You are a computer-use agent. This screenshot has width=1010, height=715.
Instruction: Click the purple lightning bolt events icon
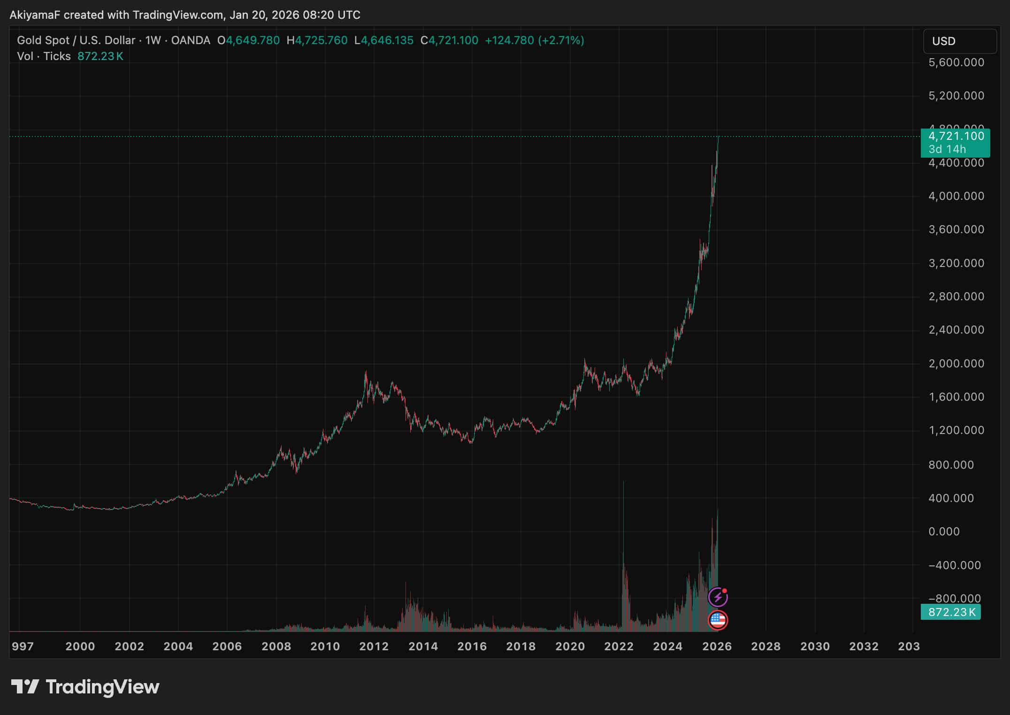[x=718, y=595]
